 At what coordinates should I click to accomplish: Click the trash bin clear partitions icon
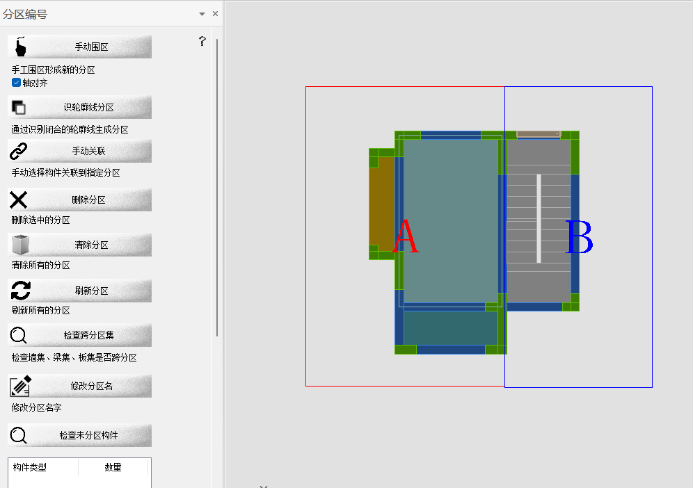click(x=20, y=245)
